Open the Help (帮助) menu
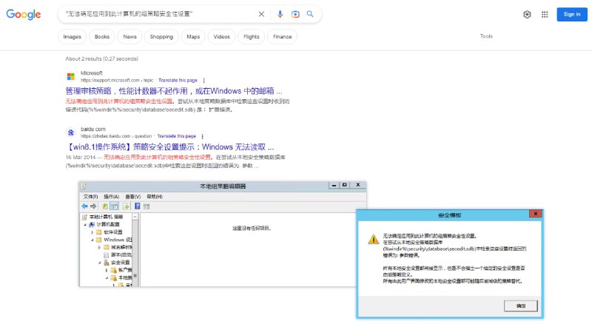Image resolution: width=592 pixels, height=330 pixels. (155, 197)
